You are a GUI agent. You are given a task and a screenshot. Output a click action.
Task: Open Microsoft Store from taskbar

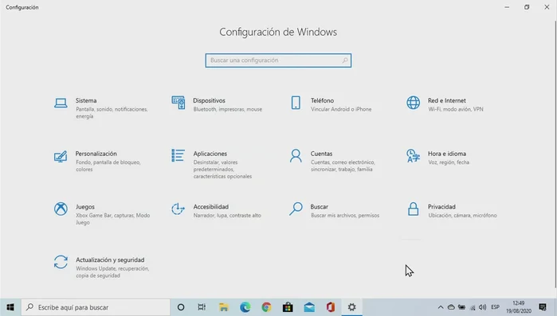288,307
